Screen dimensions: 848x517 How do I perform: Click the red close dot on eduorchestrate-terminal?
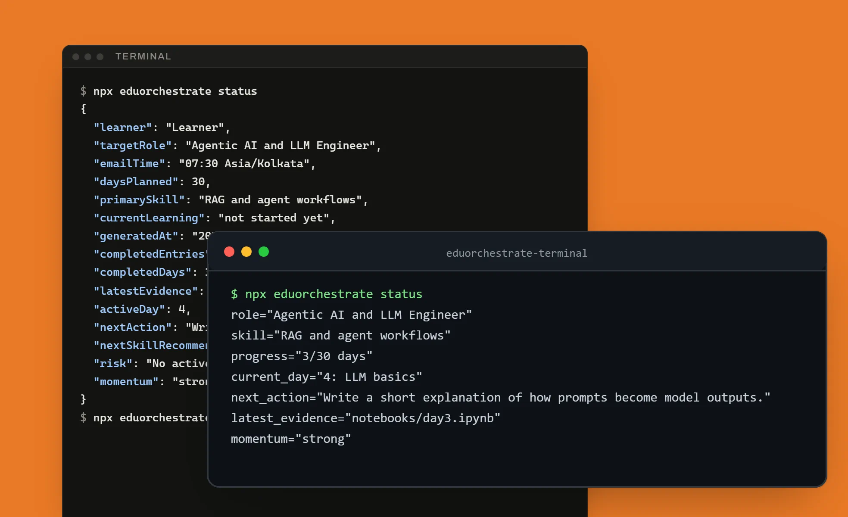[229, 252]
